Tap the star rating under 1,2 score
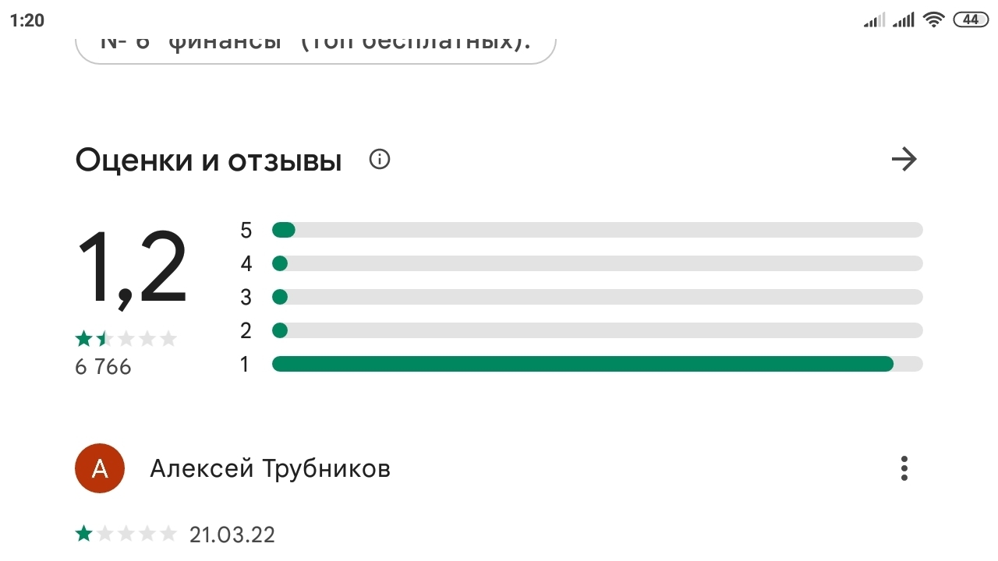Image resolution: width=998 pixels, height=561 pixels. pyautogui.click(x=126, y=339)
